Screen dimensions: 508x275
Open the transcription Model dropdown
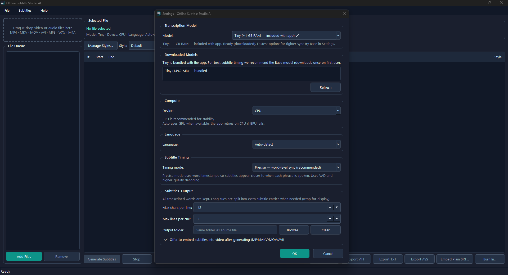pos(286,35)
